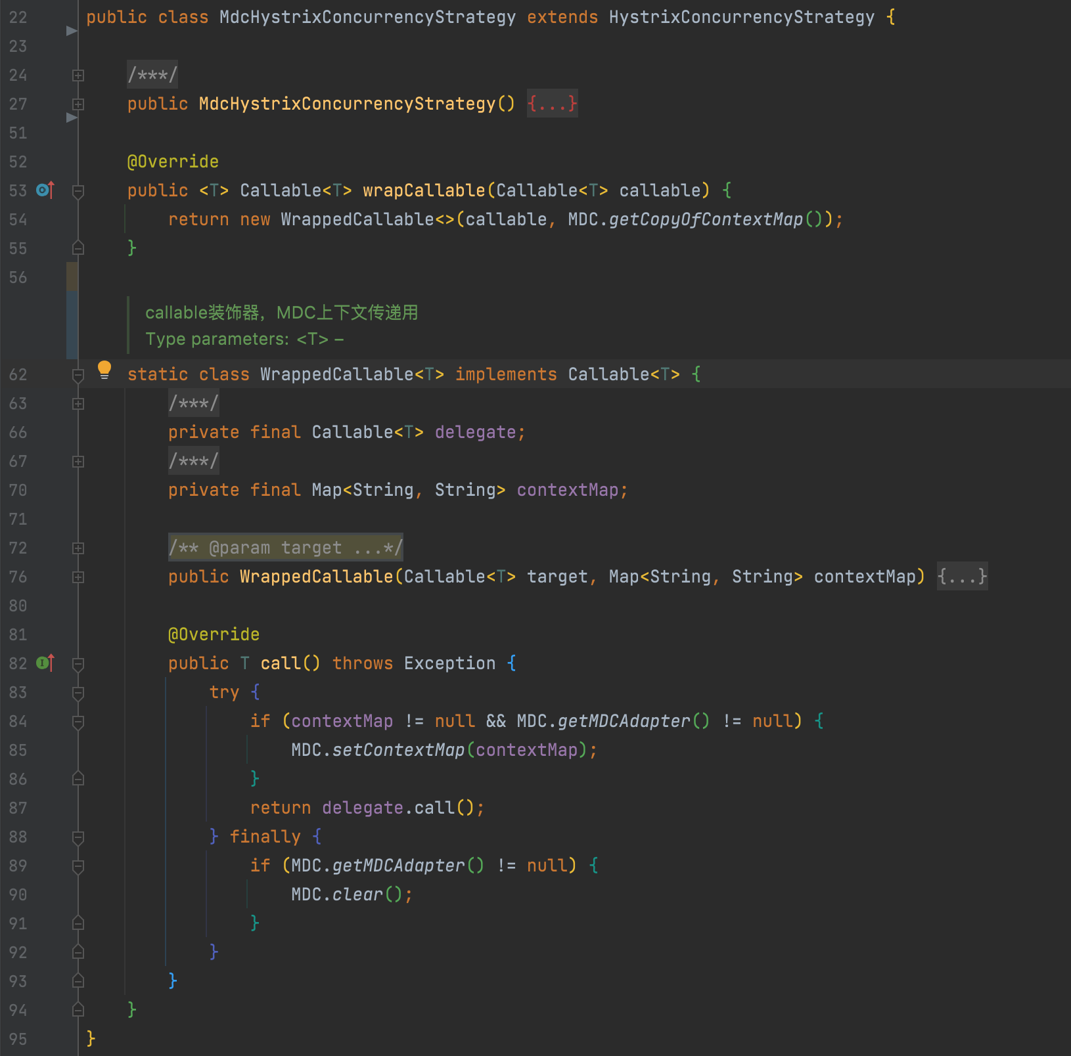Click the closing brace on line 95

91,1039
